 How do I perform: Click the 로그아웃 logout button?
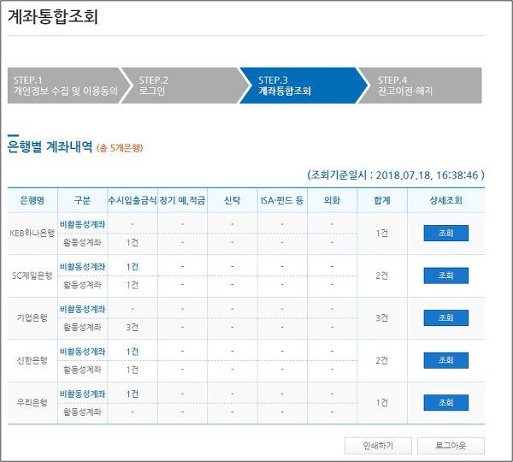451,446
